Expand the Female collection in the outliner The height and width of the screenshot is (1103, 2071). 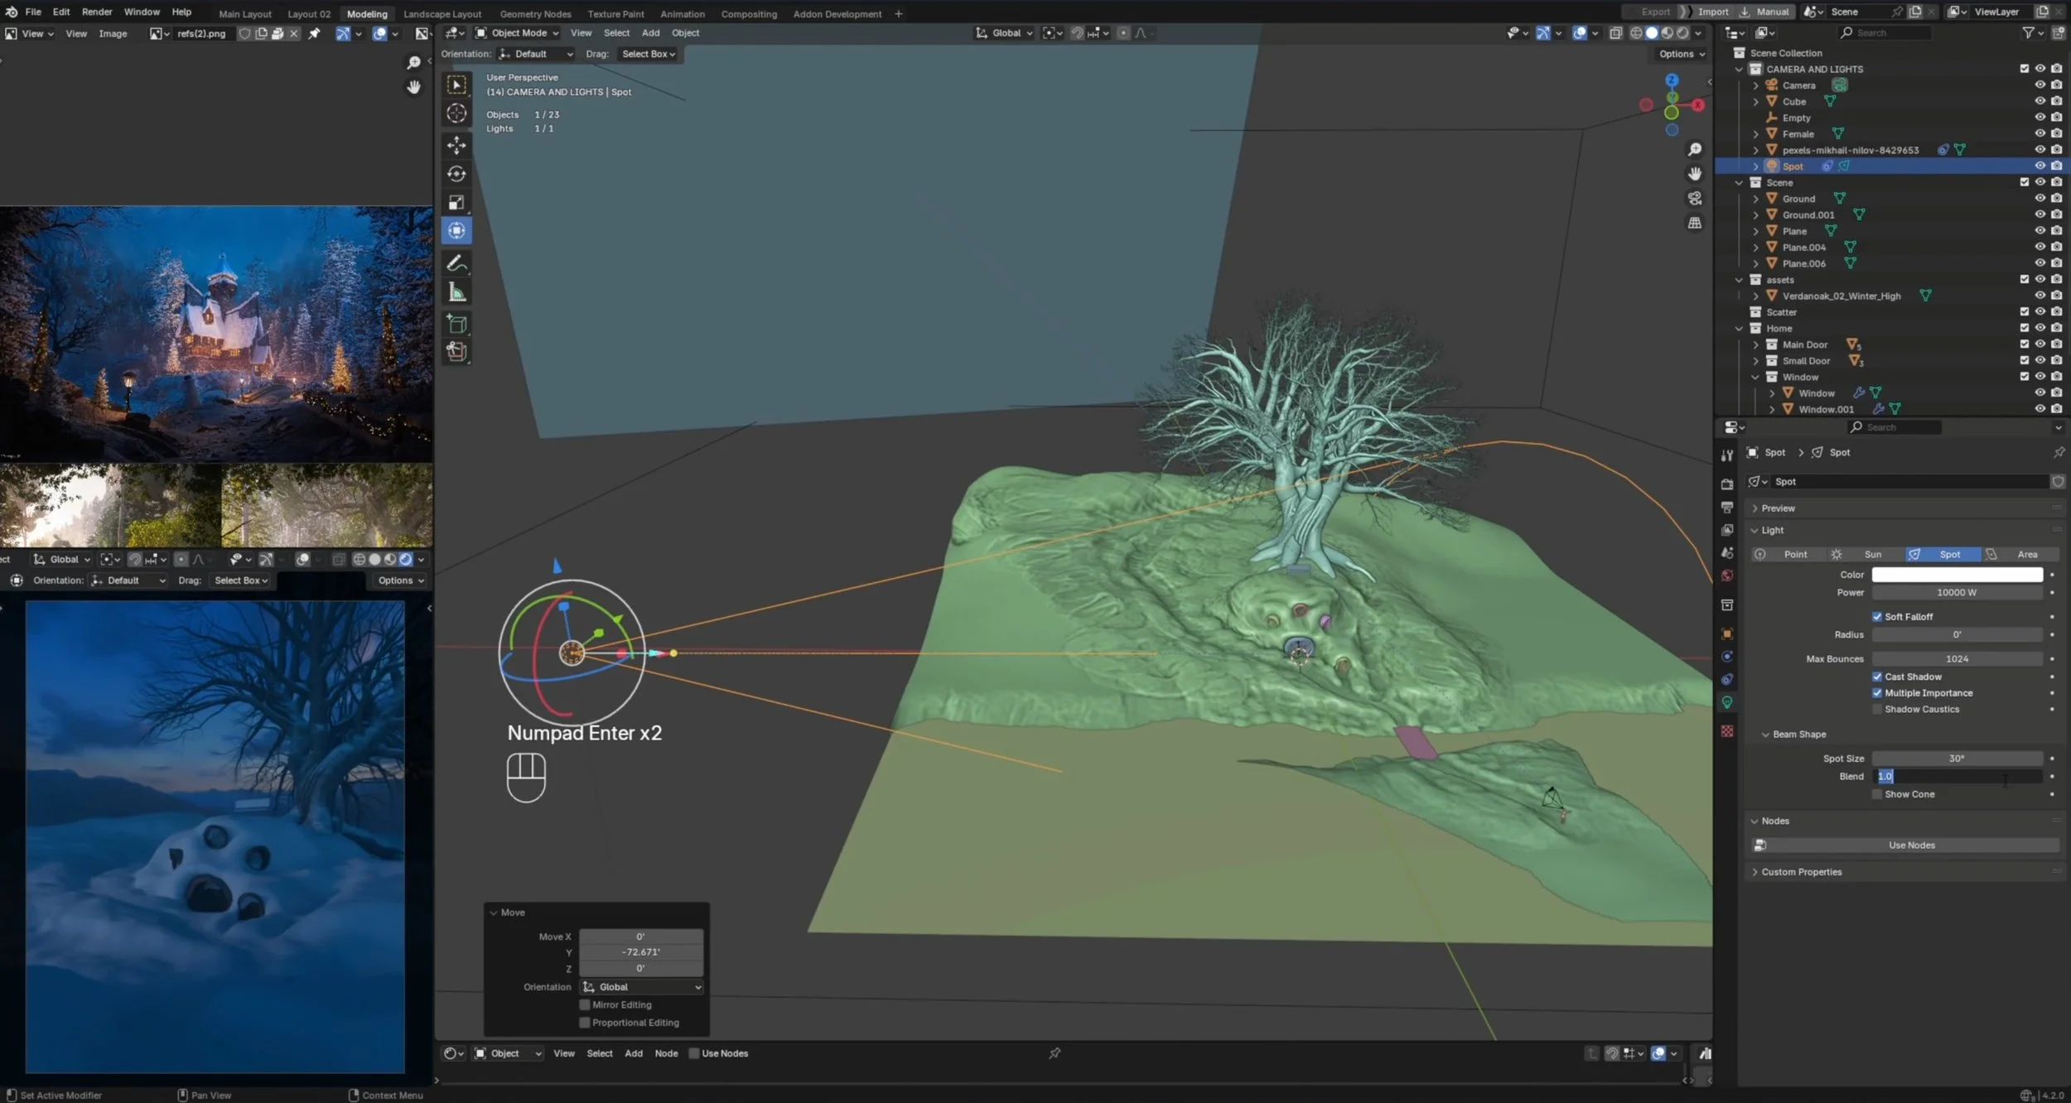[1756, 133]
